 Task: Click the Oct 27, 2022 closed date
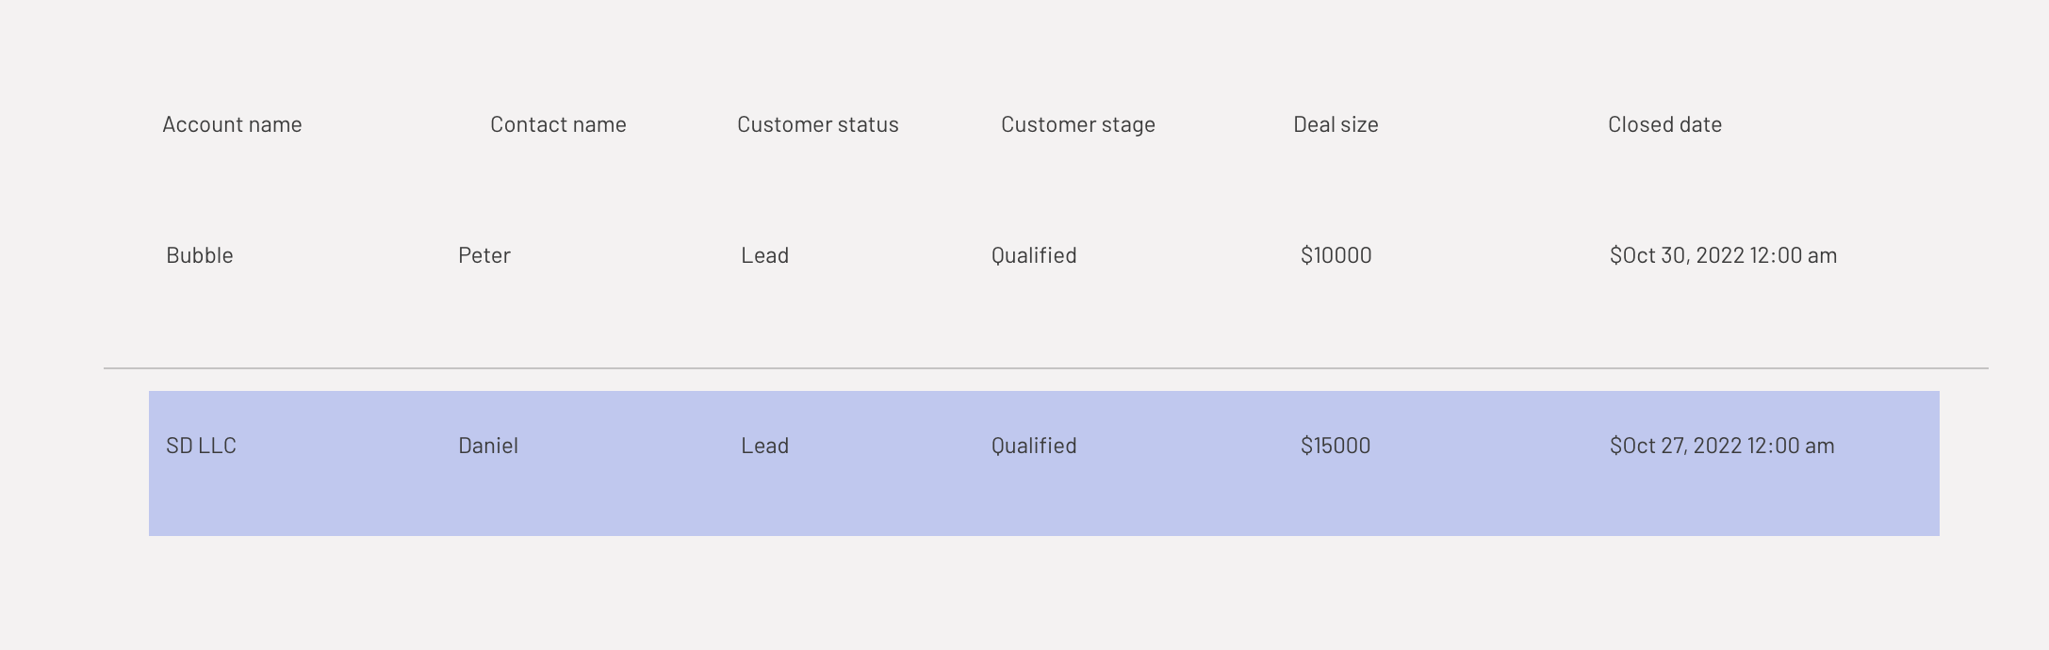[1722, 446]
